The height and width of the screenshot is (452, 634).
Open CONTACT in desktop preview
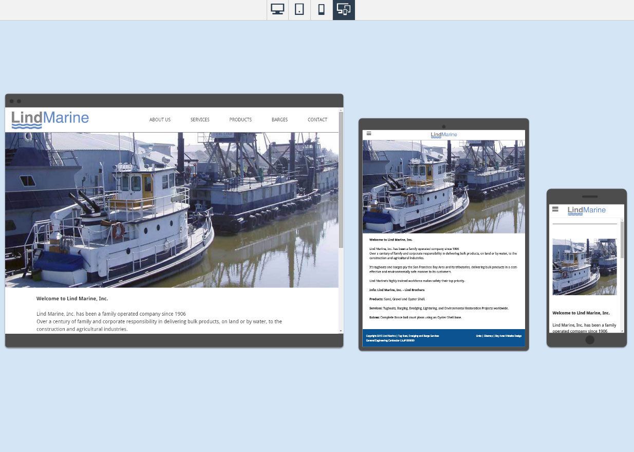[318, 120]
